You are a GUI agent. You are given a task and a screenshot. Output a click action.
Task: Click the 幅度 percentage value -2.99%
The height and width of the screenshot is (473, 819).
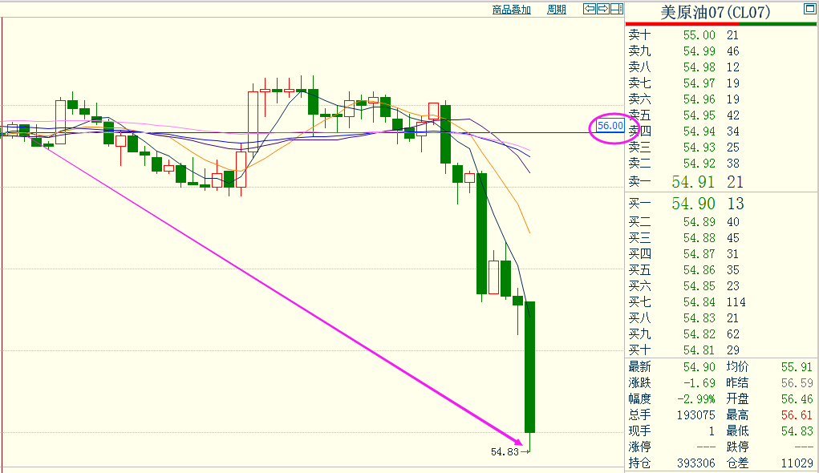coord(696,399)
